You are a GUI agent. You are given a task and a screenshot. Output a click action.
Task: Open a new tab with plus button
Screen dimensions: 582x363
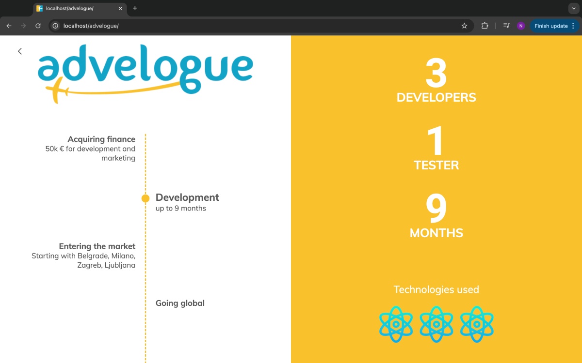(135, 8)
